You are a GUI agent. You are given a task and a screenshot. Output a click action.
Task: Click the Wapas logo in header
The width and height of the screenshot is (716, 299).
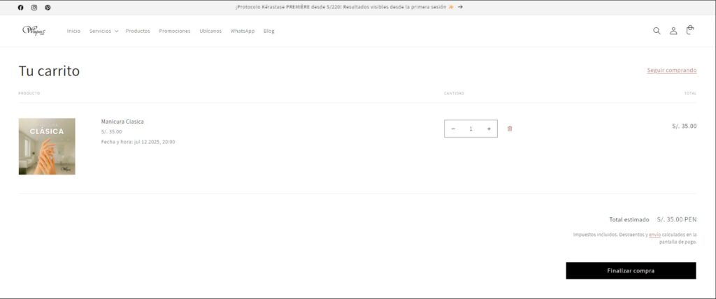click(34, 31)
